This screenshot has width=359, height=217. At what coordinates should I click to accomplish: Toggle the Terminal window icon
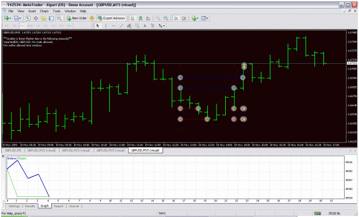click(51, 18)
